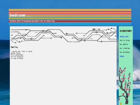Click the "I use firefox" fact

pyautogui.click(x=17, y=59)
